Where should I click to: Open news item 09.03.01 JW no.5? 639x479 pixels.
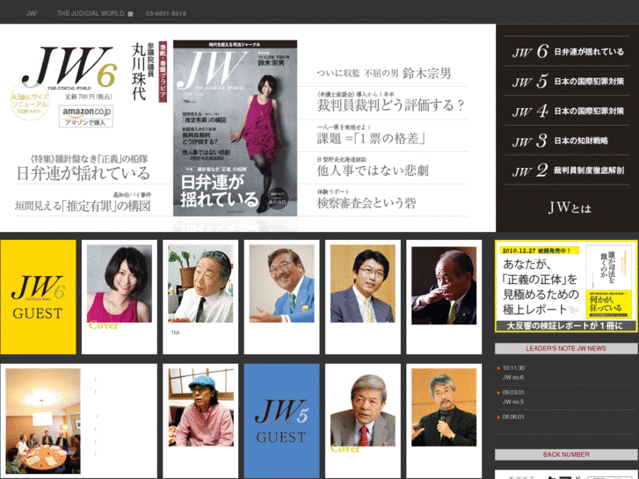(x=513, y=397)
